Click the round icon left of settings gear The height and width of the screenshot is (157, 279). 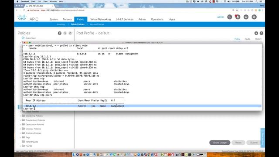pyautogui.click(x=246, y=17)
